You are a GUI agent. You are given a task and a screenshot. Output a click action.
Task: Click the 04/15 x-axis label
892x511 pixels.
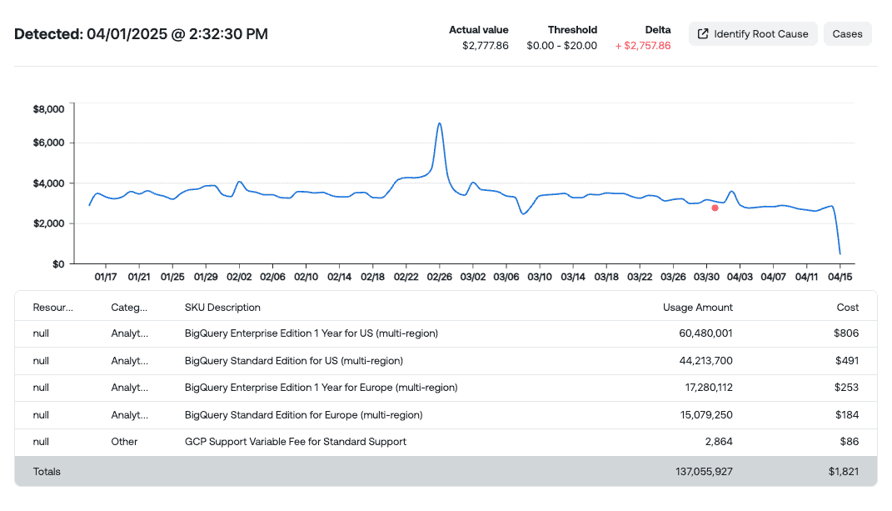pyautogui.click(x=840, y=275)
